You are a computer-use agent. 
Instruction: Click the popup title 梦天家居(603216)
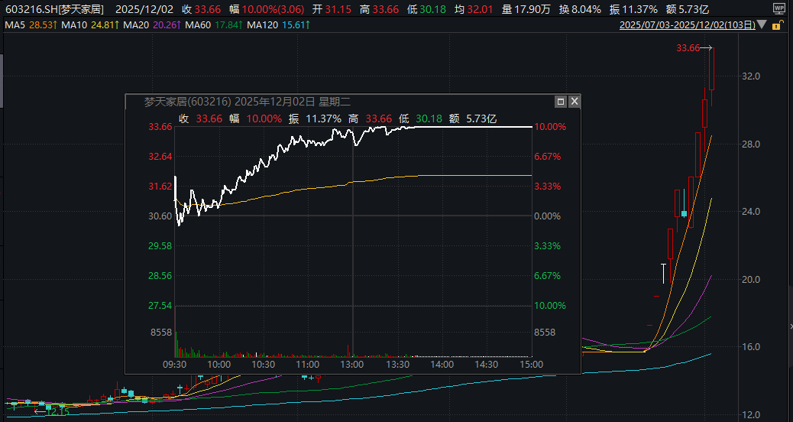tap(187, 101)
